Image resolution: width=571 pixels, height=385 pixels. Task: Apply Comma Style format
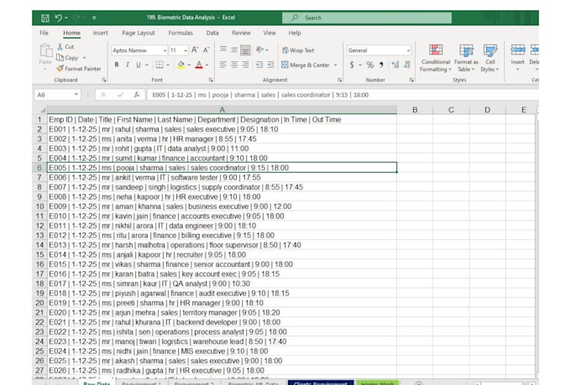click(381, 65)
